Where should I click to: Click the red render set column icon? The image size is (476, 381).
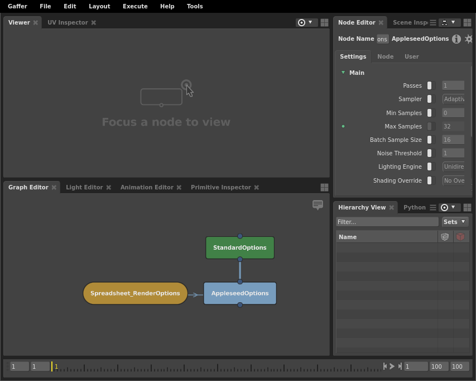click(x=460, y=237)
